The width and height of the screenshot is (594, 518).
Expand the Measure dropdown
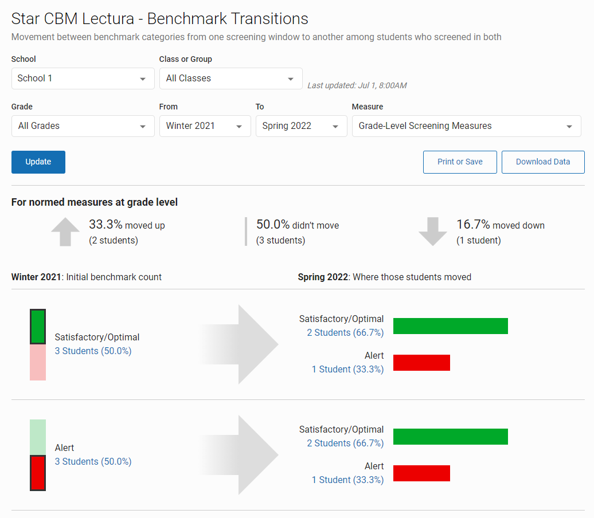point(466,126)
